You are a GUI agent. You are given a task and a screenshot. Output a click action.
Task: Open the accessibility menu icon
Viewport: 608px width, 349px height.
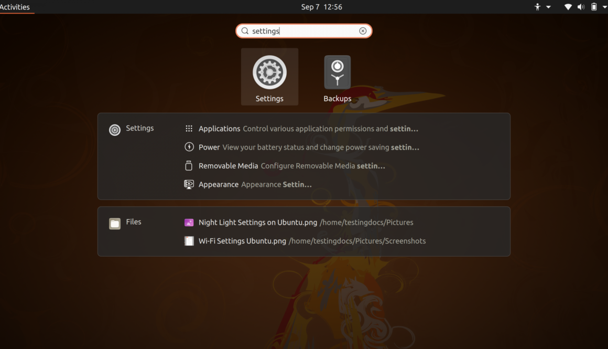(537, 7)
